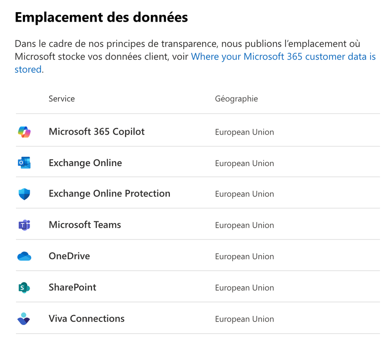Click the Exchange Online Protection shield icon
Screen dimensions: 389x344
click(x=24, y=194)
